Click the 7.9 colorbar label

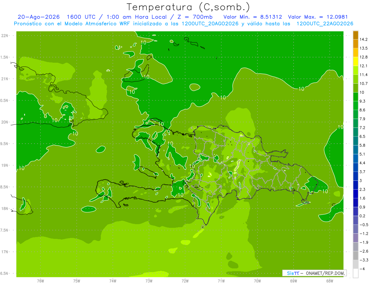pyautogui.click(x=363, y=119)
